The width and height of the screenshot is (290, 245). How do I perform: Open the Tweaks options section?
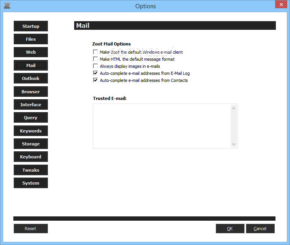click(x=31, y=170)
